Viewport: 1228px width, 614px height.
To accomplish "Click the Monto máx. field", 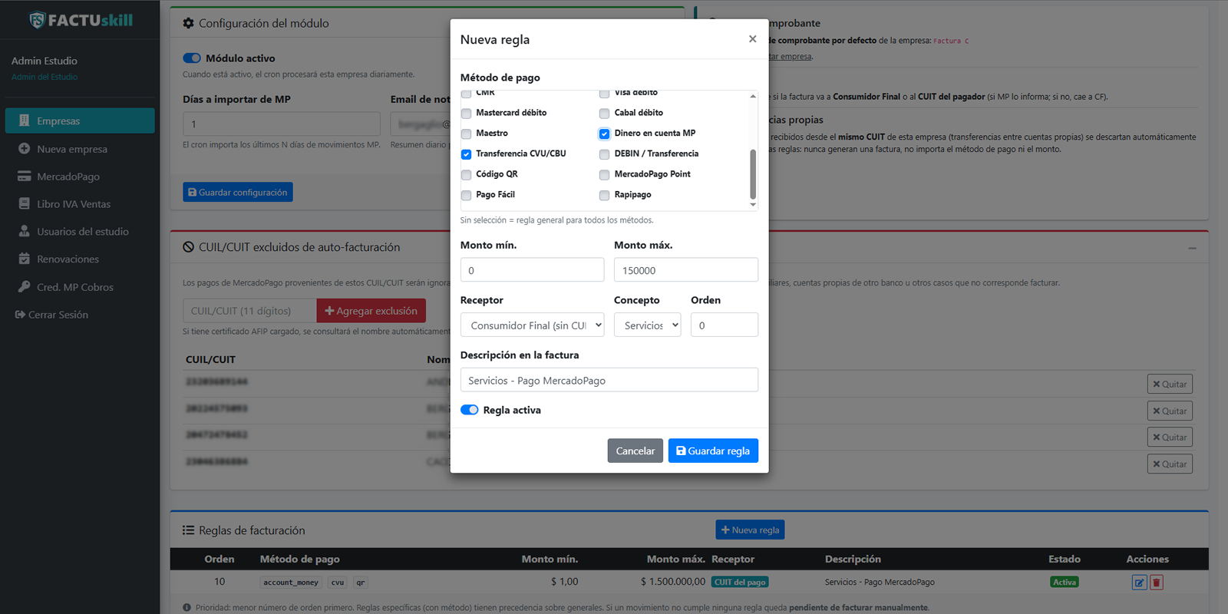I will (686, 270).
